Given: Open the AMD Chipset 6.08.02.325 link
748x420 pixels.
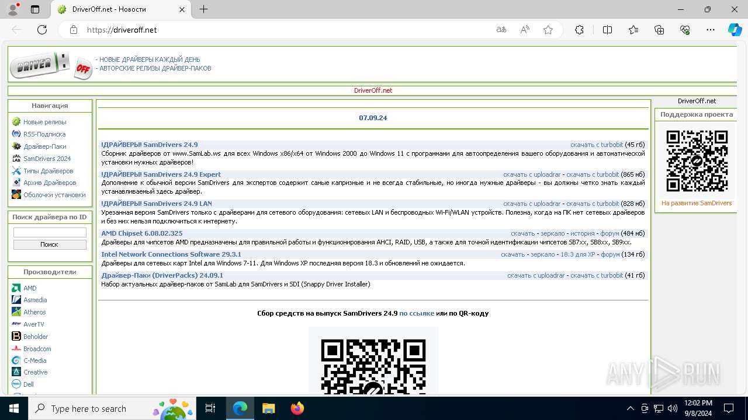Looking at the screenshot, I should click(x=142, y=233).
